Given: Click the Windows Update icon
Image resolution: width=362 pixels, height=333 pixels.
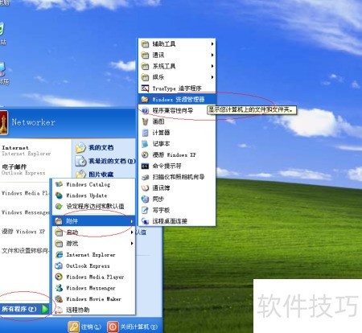Looking at the screenshot, I should [x=59, y=195].
